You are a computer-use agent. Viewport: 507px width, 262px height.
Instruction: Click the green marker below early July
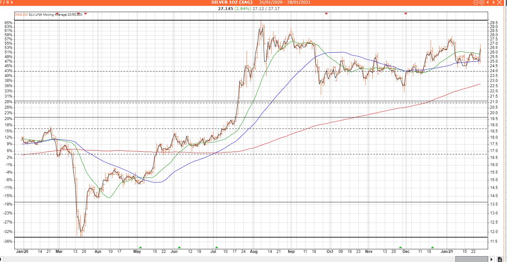coord(216,248)
